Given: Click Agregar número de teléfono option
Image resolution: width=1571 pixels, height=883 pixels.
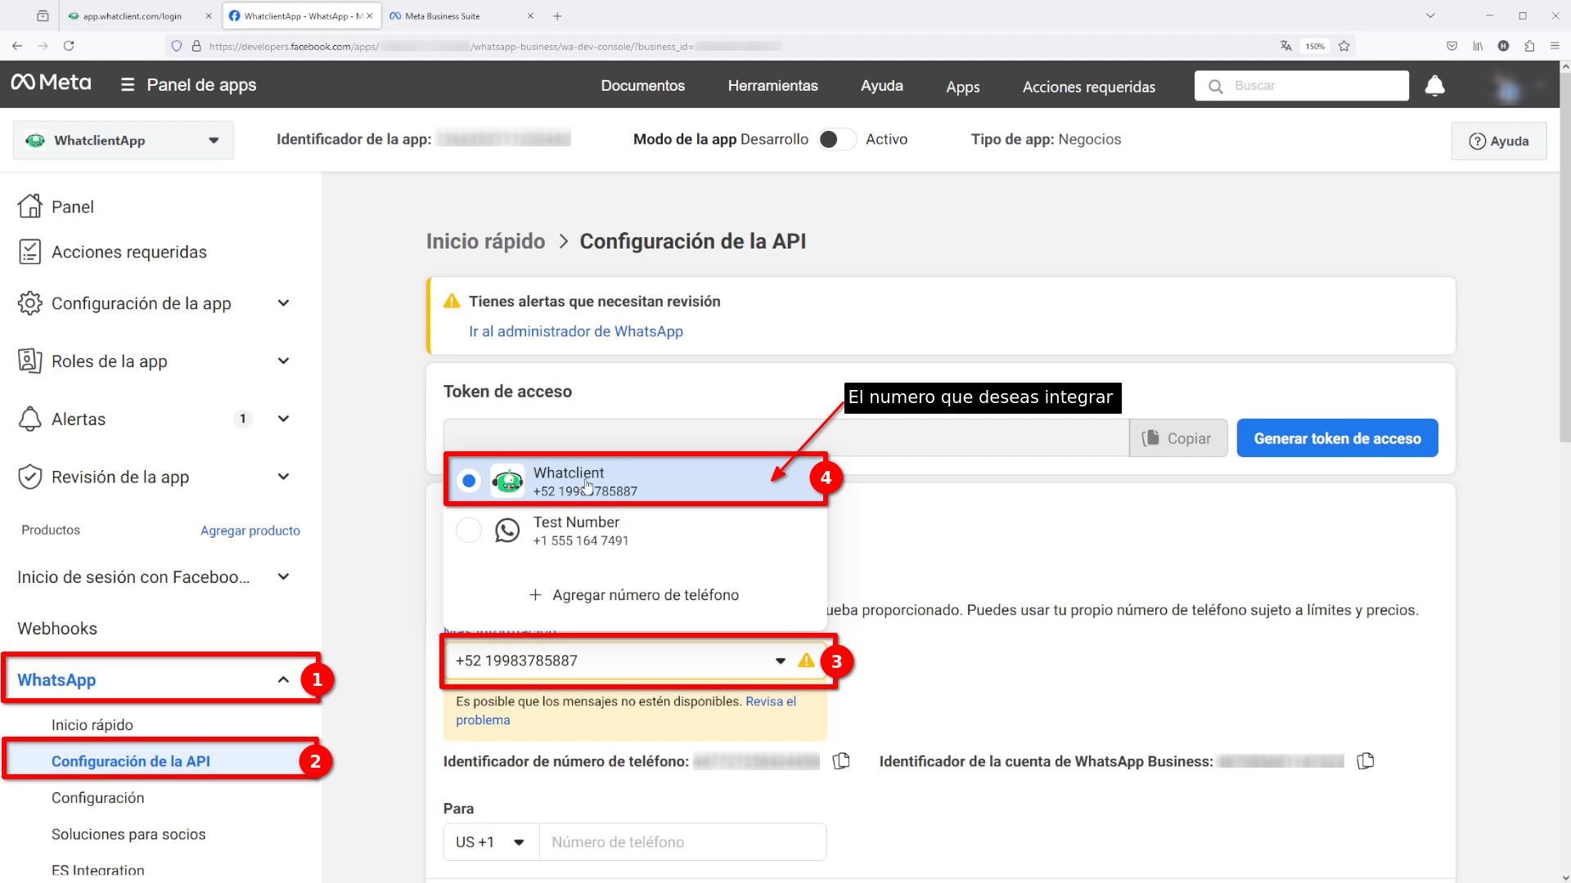Looking at the screenshot, I should coord(634,595).
